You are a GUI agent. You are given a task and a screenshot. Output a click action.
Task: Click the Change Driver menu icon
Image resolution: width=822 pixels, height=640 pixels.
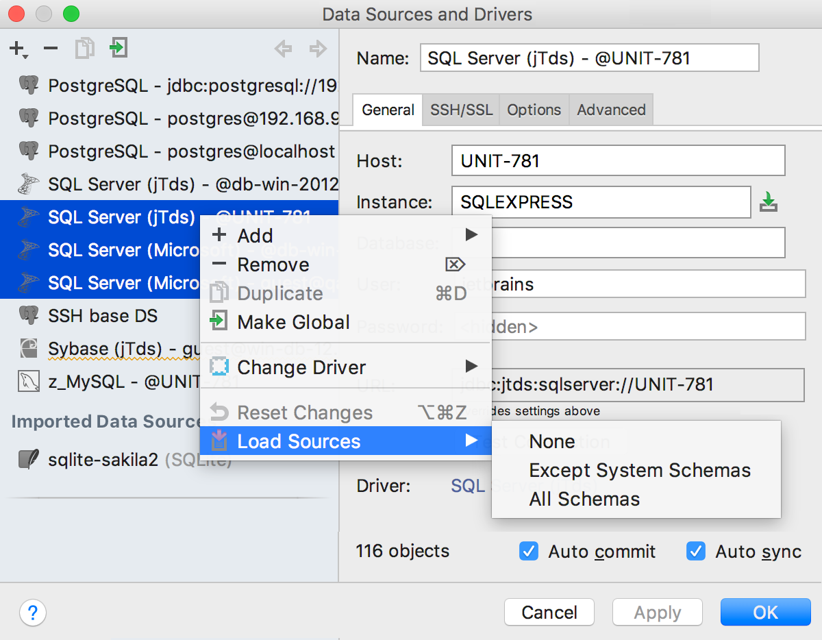219,367
